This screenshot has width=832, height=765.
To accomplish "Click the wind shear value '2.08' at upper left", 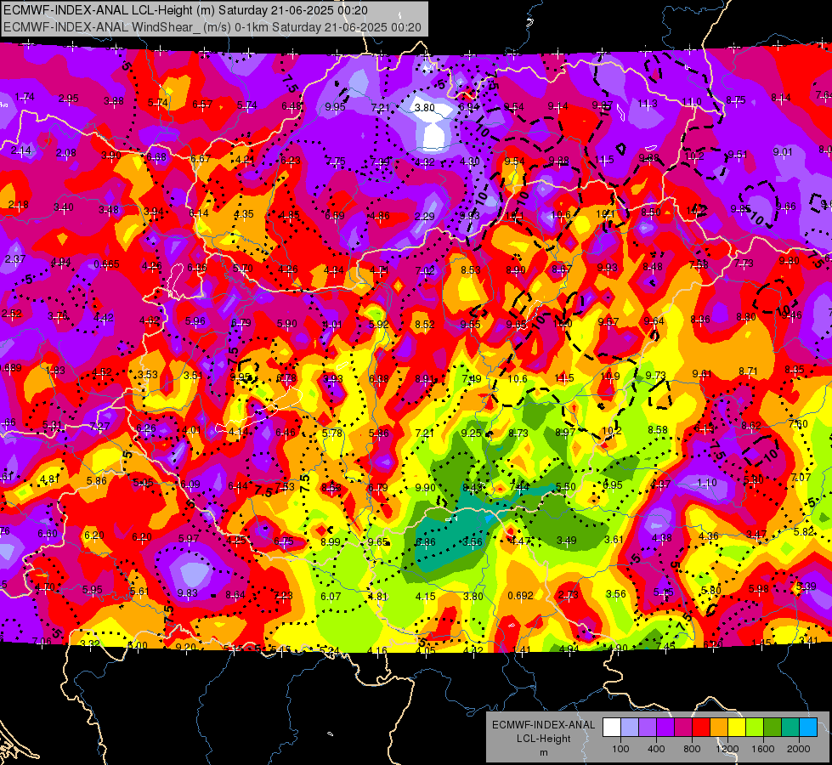I will pyautogui.click(x=65, y=153).
